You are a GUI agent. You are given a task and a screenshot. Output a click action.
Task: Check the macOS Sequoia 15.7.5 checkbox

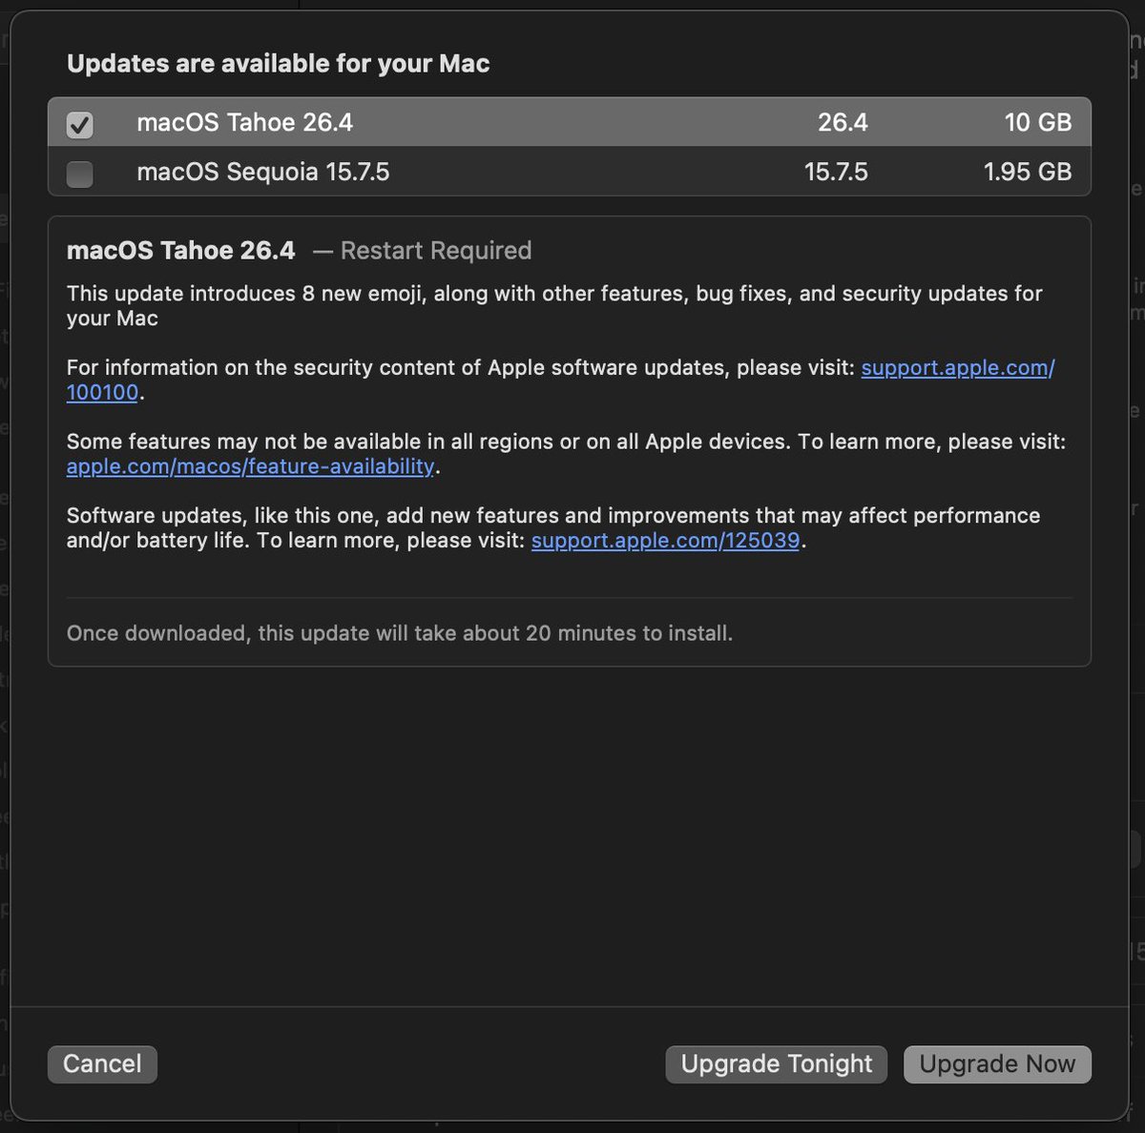(x=80, y=174)
